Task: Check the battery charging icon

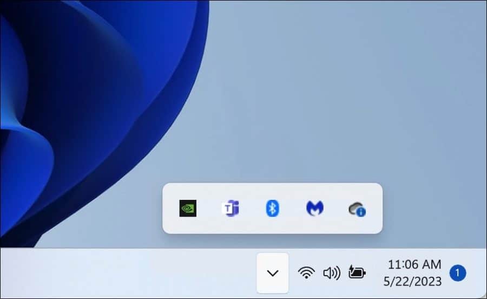Action: (357, 272)
